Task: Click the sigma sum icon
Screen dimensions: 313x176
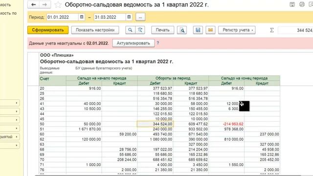Action: pos(272,30)
